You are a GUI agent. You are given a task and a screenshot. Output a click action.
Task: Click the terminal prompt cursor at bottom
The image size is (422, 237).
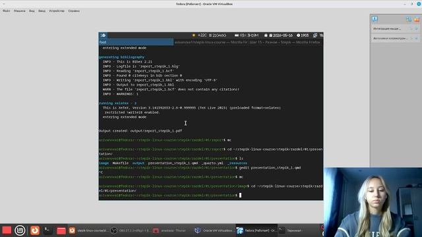240,196
